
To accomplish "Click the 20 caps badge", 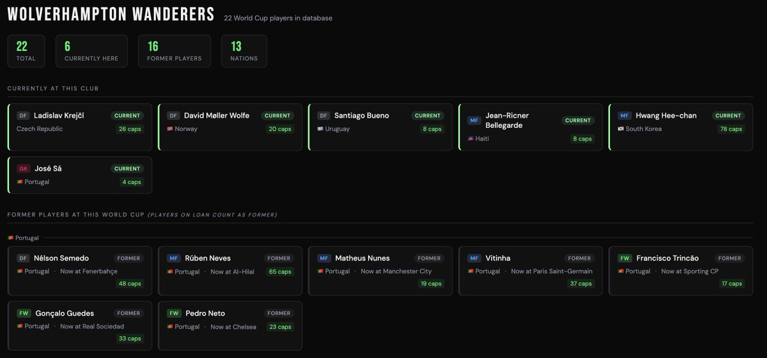I will point(280,128).
